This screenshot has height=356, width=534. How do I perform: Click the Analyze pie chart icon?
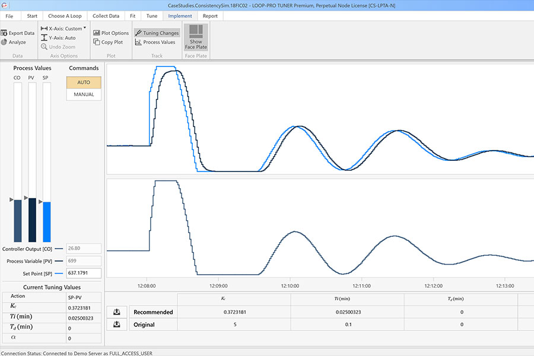(x=4, y=42)
